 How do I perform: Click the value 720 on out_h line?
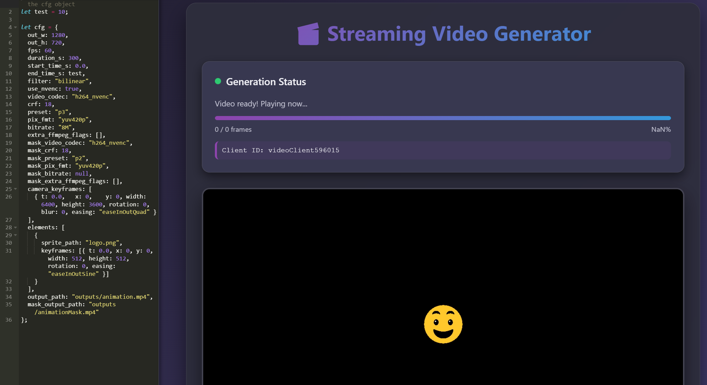(x=57, y=42)
